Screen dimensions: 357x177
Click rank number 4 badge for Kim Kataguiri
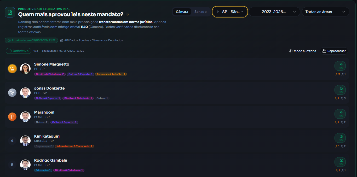pos(12,141)
